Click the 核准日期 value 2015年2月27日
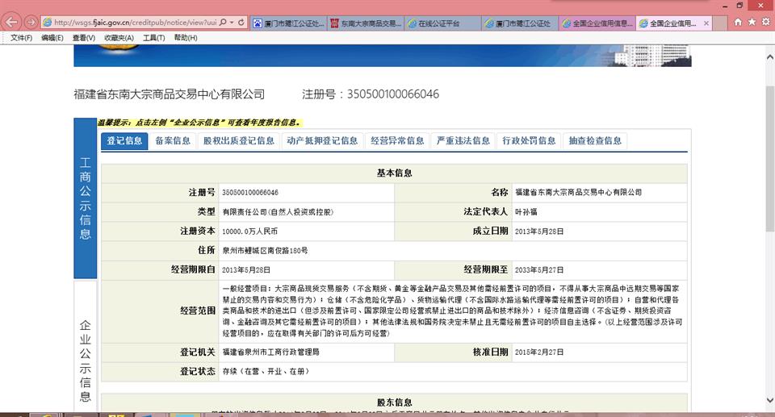Viewport: 775px width, 417px height. [539, 352]
